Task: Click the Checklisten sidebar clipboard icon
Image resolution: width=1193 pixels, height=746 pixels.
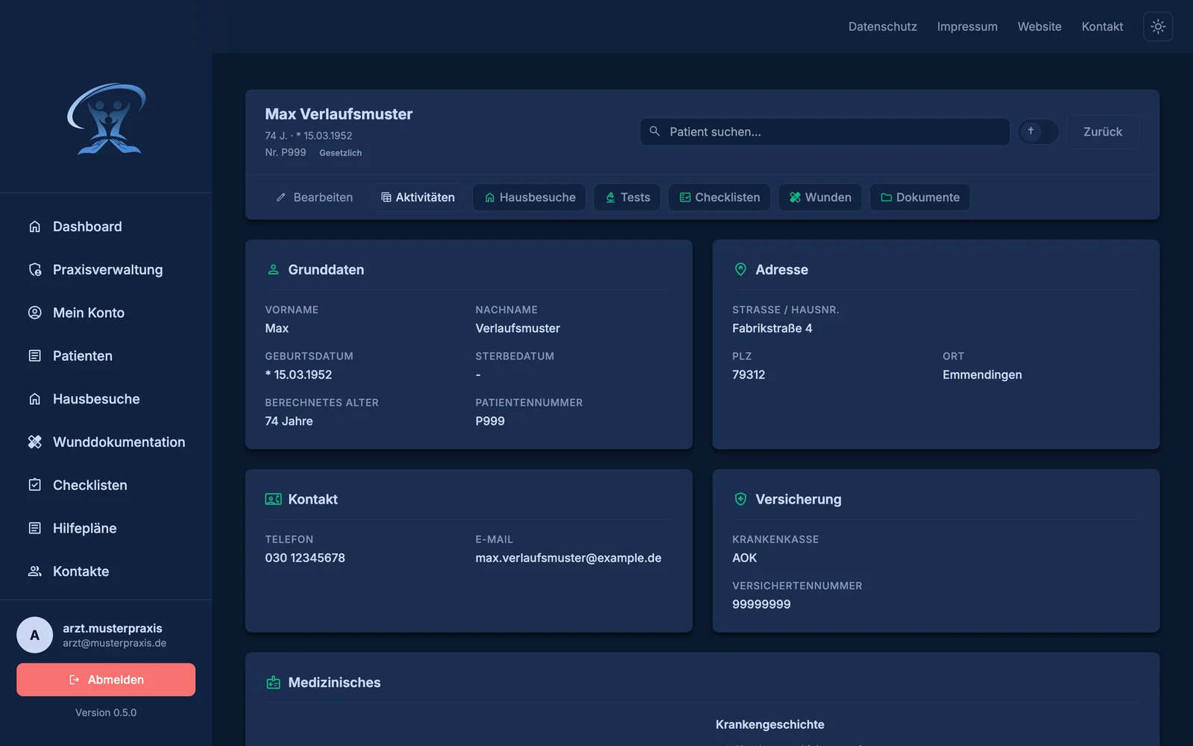Action: [34, 485]
